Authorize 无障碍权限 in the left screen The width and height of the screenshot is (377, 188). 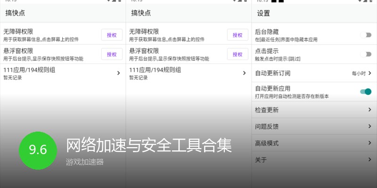click(x=112, y=35)
